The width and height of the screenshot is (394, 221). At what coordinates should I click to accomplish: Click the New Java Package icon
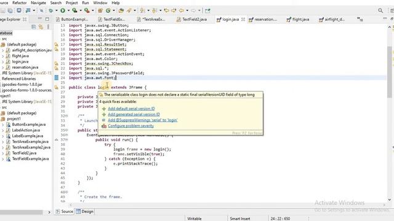pos(100,10)
